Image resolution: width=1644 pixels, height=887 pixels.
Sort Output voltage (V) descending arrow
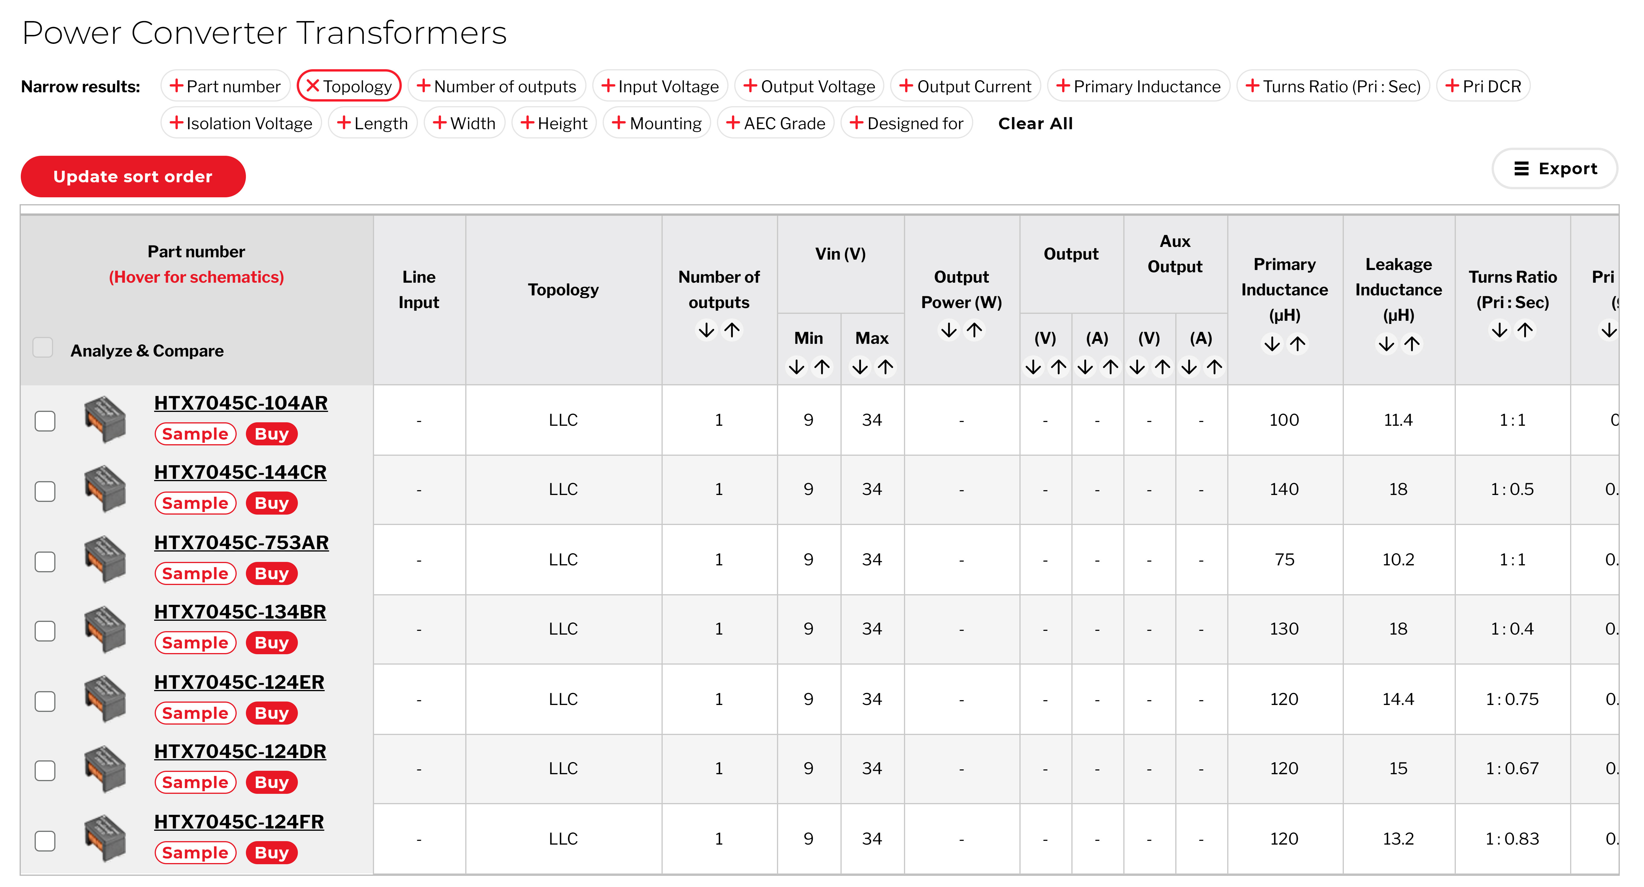1033,367
